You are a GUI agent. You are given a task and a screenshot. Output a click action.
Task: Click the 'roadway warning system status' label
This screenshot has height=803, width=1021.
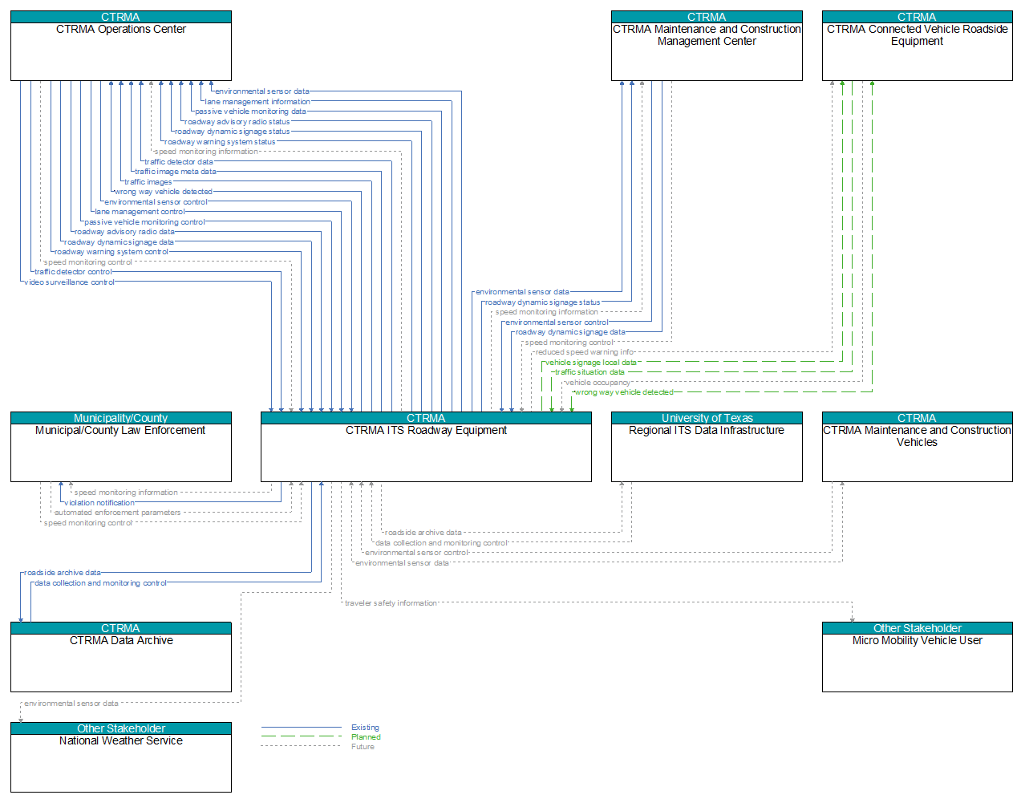(x=221, y=142)
